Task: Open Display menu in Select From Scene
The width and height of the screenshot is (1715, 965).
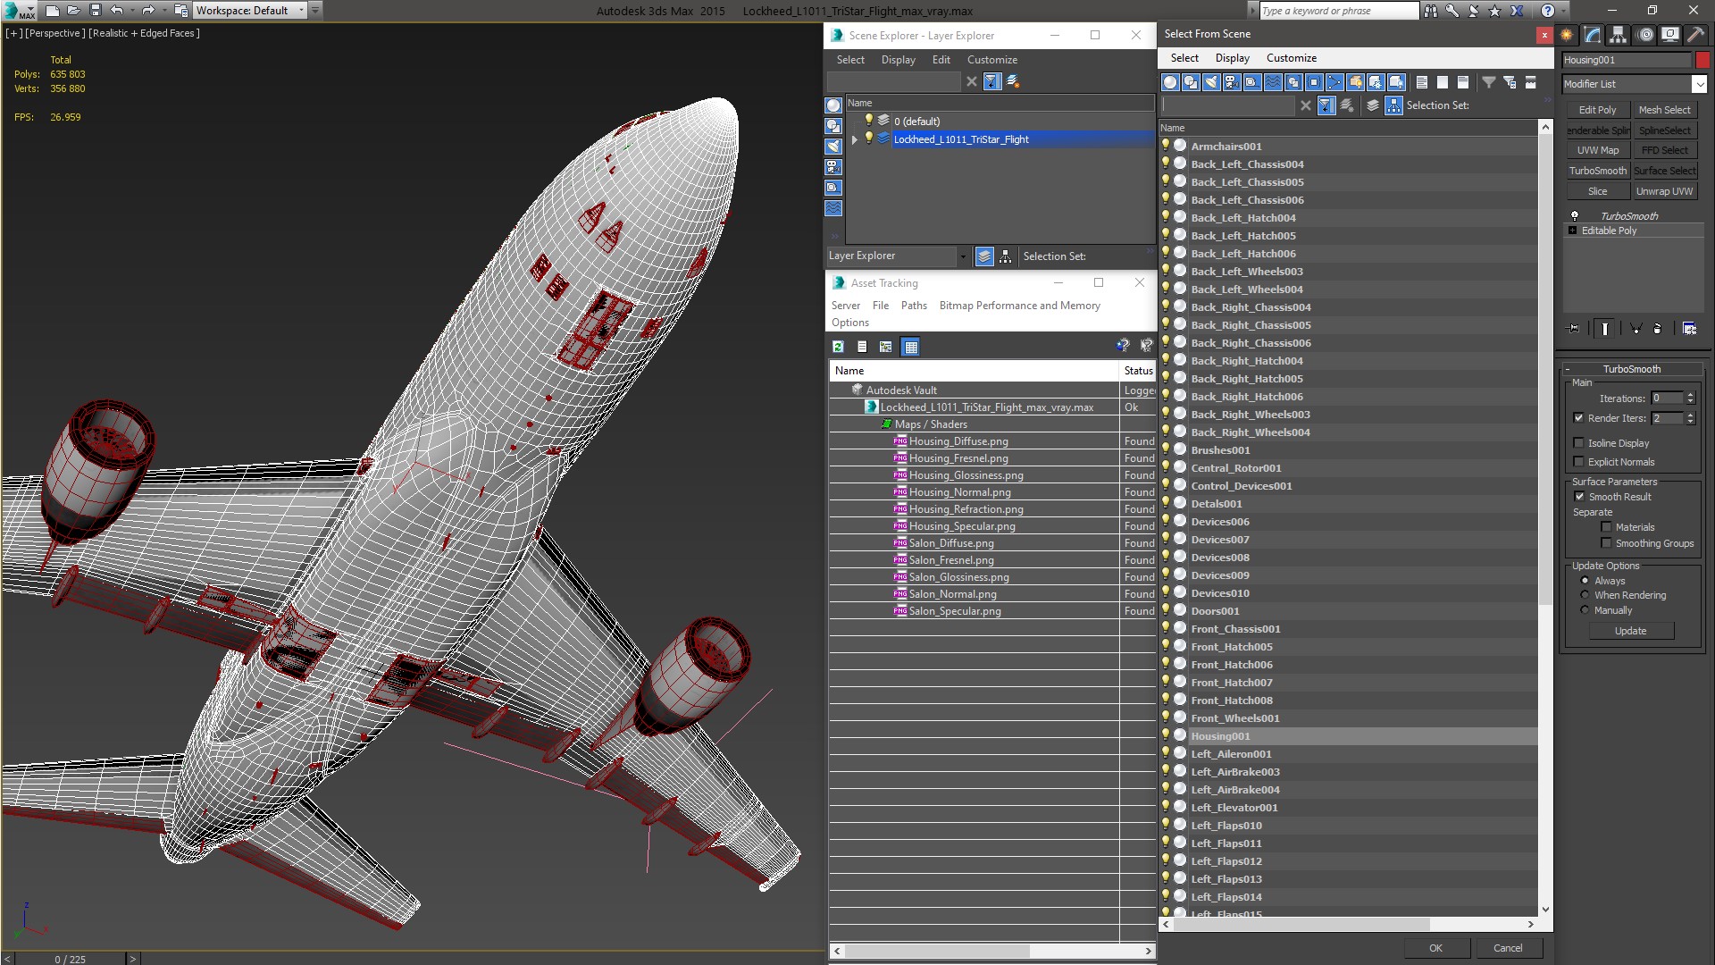Action: tap(1232, 58)
